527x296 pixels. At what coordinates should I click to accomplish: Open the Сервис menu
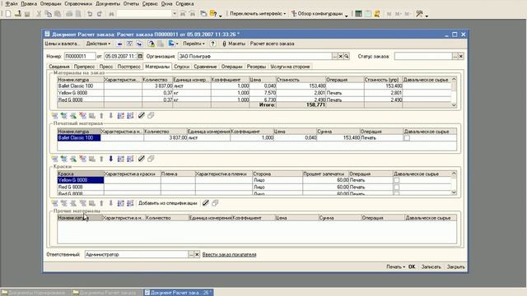(x=150, y=3)
